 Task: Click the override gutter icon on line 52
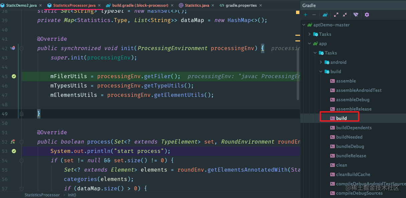pos(13,142)
